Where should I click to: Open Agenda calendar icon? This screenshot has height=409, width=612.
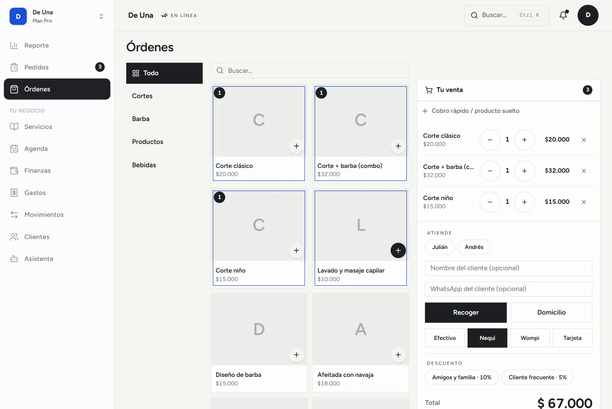(x=14, y=149)
